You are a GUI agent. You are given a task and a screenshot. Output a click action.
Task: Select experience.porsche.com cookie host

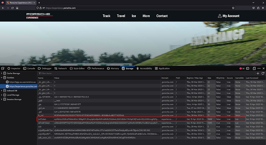pos(21,86)
